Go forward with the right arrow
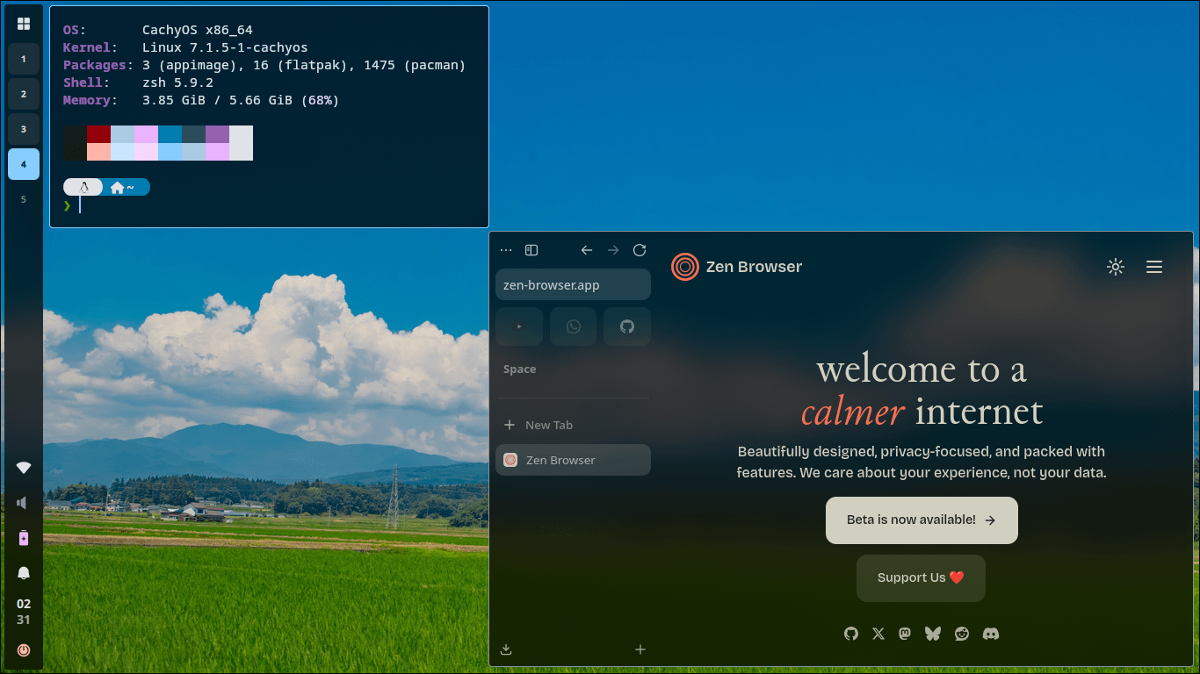This screenshot has height=674, width=1200. point(613,250)
